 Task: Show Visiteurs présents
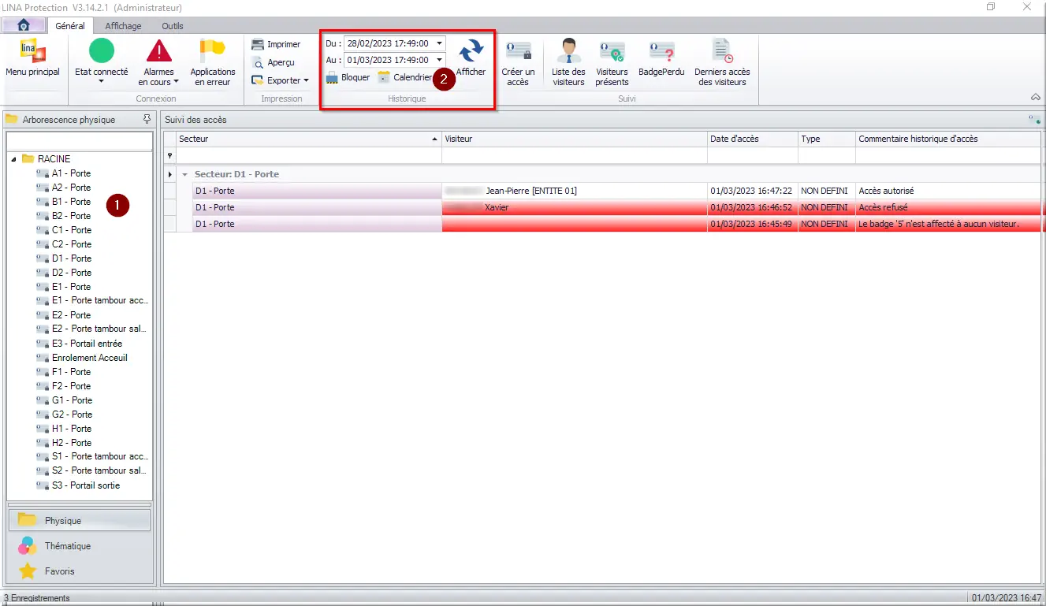[x=612, y=52]
